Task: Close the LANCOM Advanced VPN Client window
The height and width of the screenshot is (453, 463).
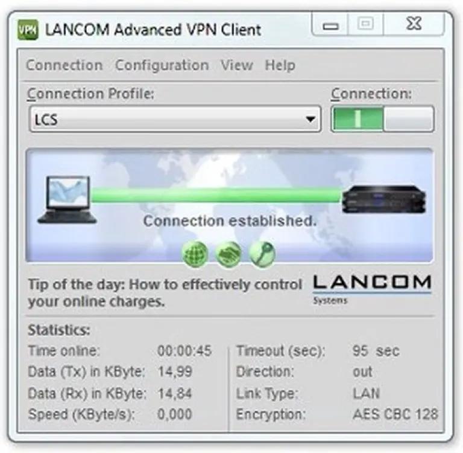Action: pos(414,24)
